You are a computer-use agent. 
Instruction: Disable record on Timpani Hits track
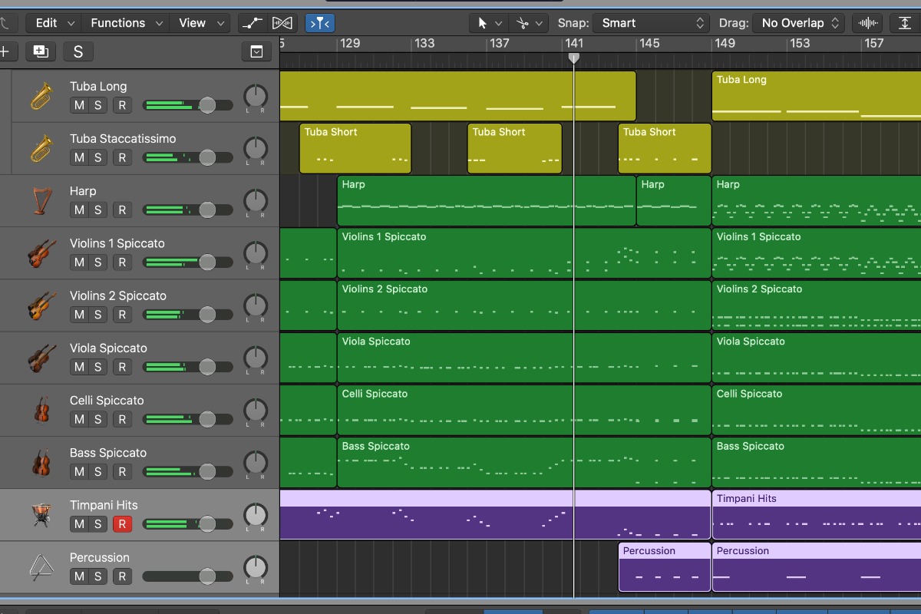(121, 524)
